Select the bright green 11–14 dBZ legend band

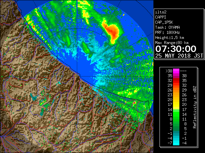coord(176,114)
